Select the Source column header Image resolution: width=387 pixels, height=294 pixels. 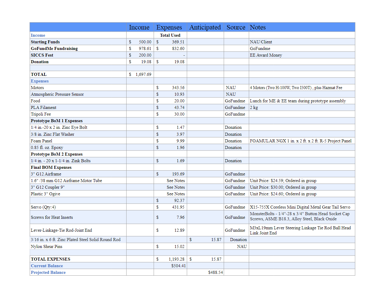236,27
